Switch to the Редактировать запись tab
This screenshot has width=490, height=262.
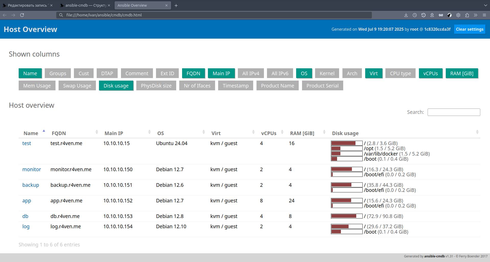click(27, 5)
